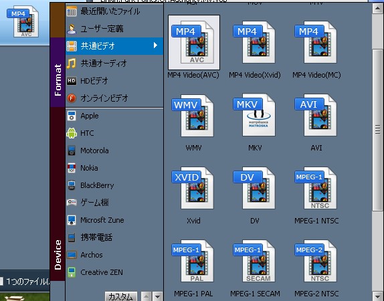Viewport: 384px width, 301px height.
Task: Click the Archos screen icon
Action: point(72,255)
